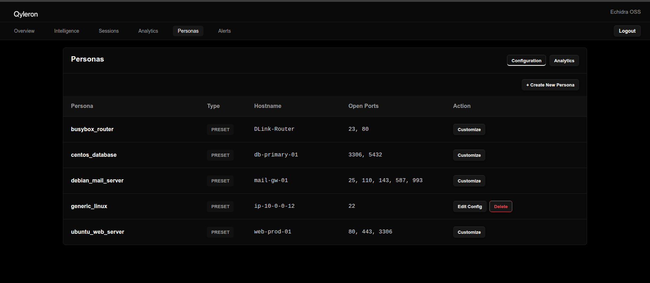Click the Persona column header
The image size is (650, 283).
coord(82,106)
